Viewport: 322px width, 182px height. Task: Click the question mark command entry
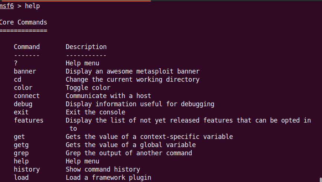16,63
